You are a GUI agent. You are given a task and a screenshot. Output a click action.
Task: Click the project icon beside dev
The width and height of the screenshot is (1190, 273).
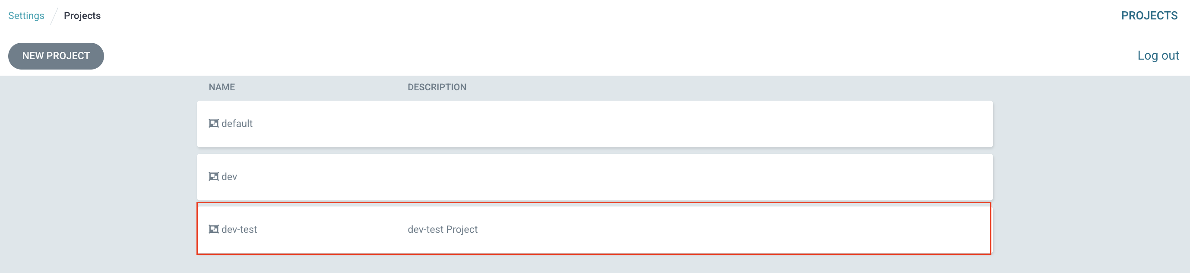(x=213, y=177)
